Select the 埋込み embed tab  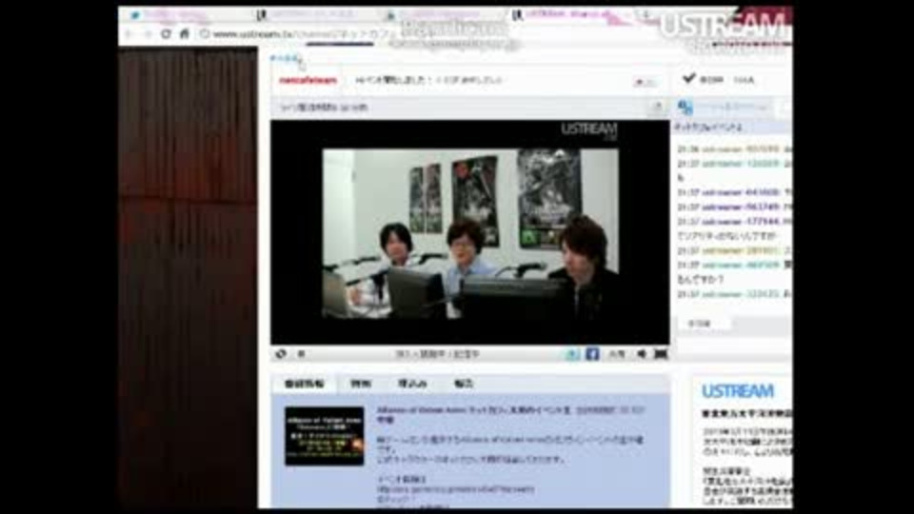412,384
